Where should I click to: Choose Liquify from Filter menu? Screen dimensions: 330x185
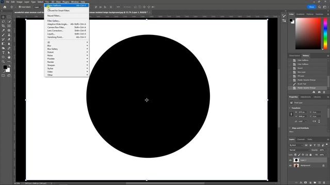click(67, 34)
